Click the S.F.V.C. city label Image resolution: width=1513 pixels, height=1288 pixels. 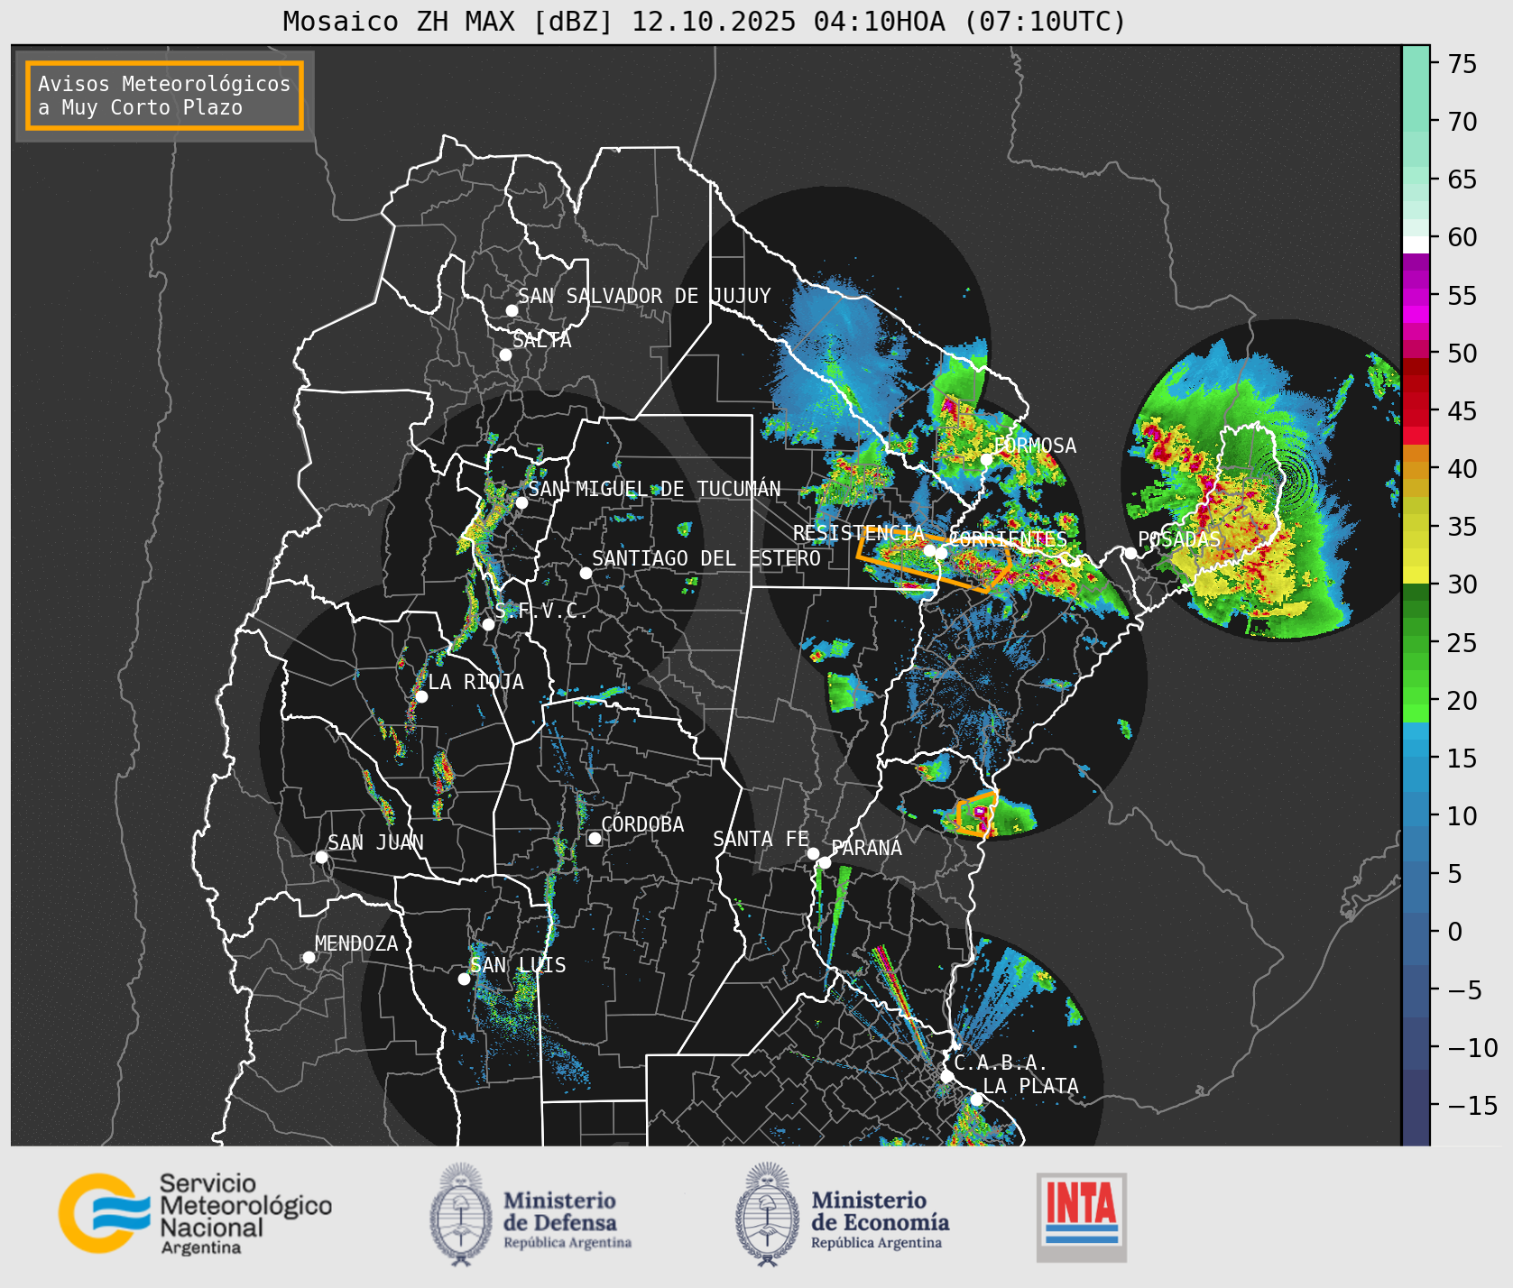[x=541, y=611]
